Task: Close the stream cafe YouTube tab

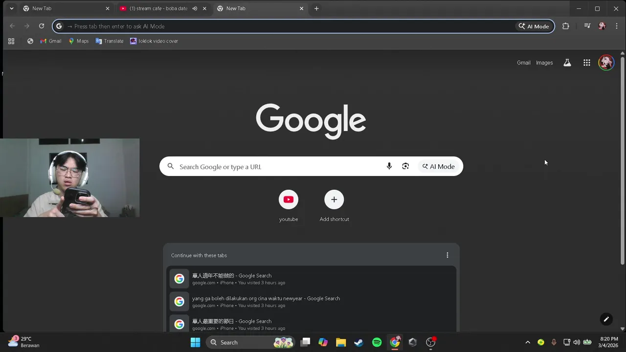Action: pyautogui.click(x=204, y=8)
